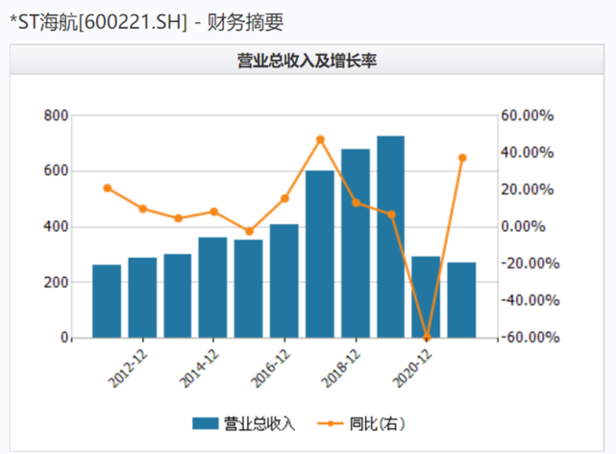Image resolution: width=616 pixels, height=454 pixels.
Task: Select the tallest revenue bar for 2019
Action: click(390, 237)
